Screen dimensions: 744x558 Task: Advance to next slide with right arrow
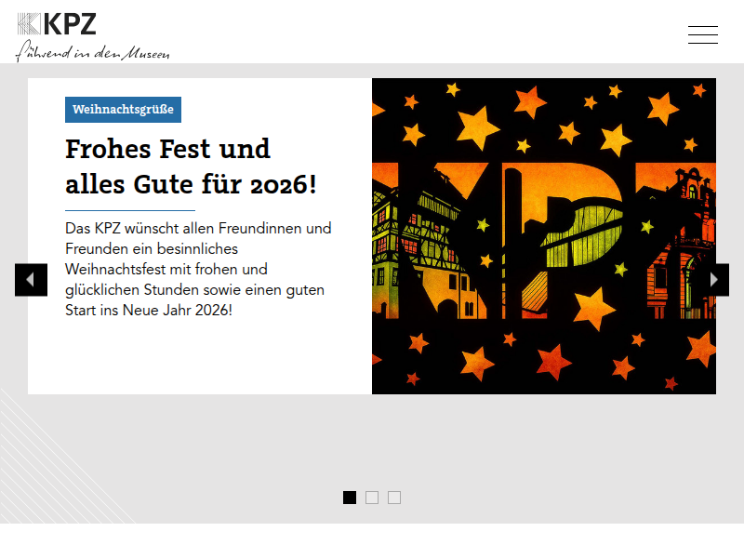tap(714, 280)
